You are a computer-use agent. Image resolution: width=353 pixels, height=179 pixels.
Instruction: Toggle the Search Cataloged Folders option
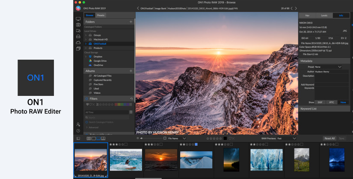point(86,123)
